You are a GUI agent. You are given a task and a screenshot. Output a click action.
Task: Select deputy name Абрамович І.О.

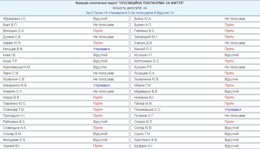15,19
